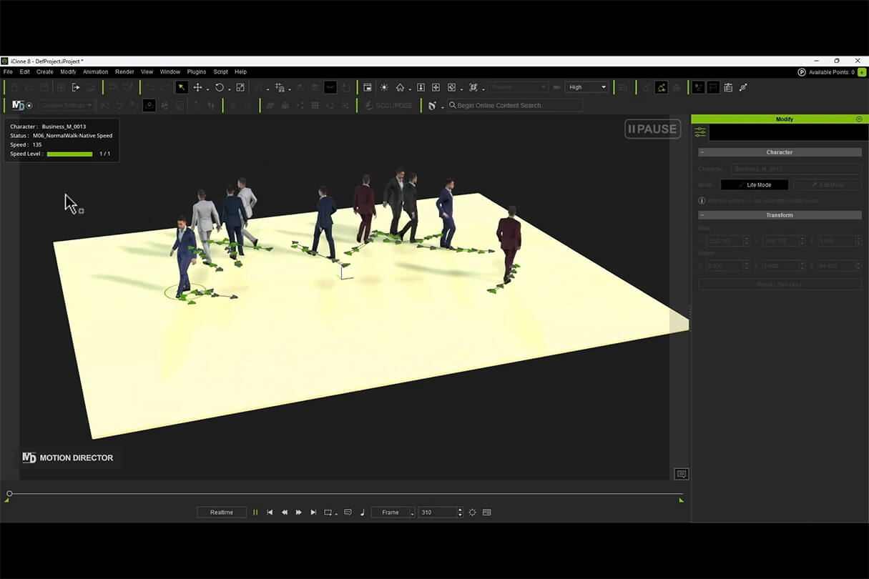
Task: Click the timeline scrubber playhead
Action: [x=9, y=493]
